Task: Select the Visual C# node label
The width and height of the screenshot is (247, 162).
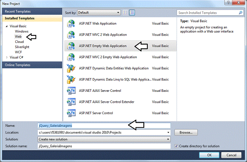Action: [x=17, y=57]
